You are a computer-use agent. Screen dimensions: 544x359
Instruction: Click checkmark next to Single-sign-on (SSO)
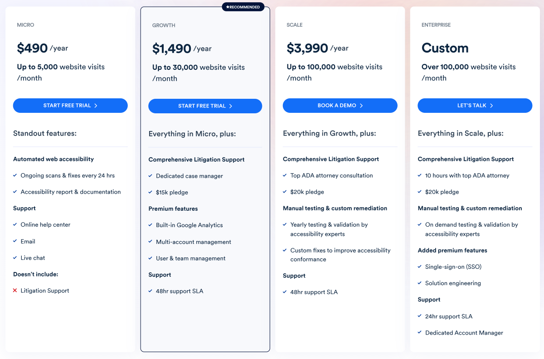420,267
